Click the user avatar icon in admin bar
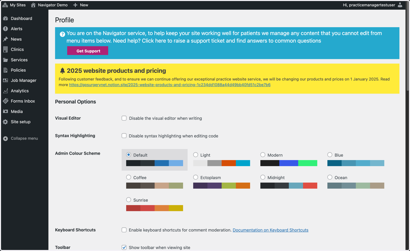The height and width of the screenshot is (251, 410). pyautogui.click(x=400, y=5)
